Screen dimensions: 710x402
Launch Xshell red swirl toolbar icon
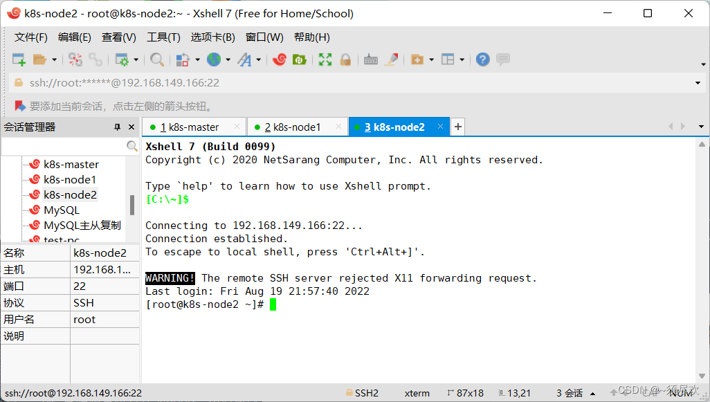point(280,60)
